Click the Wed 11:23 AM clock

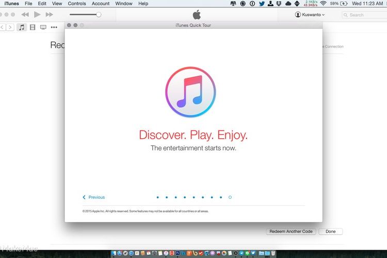(367, 4)
